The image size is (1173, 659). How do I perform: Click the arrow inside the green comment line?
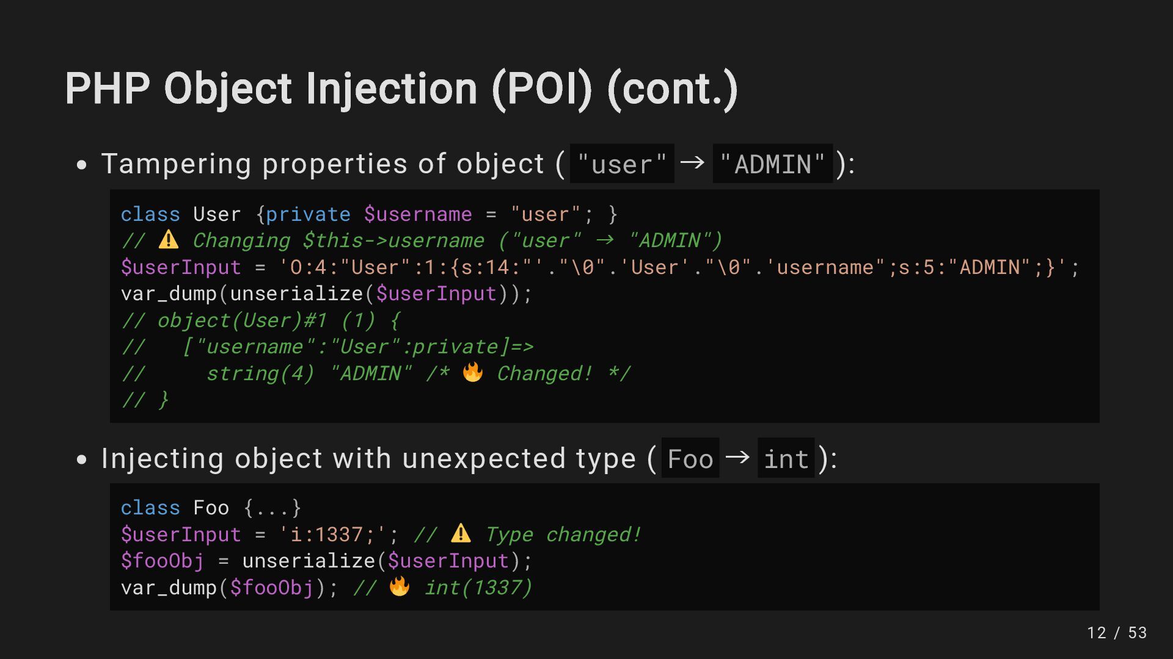(604, 240)
